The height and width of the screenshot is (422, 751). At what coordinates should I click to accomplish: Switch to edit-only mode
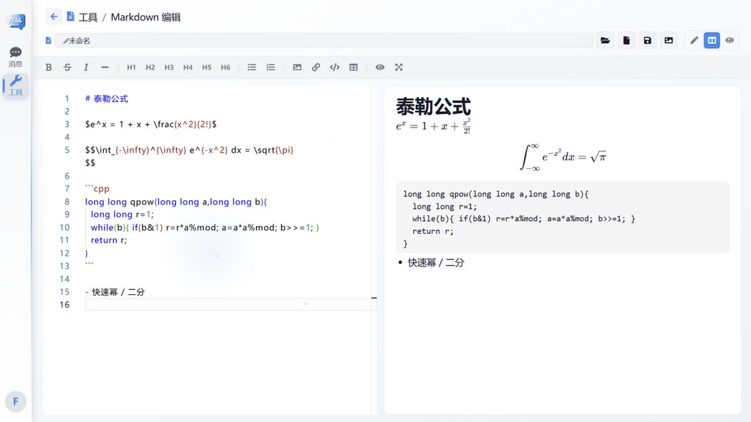[x=694, y=41]
